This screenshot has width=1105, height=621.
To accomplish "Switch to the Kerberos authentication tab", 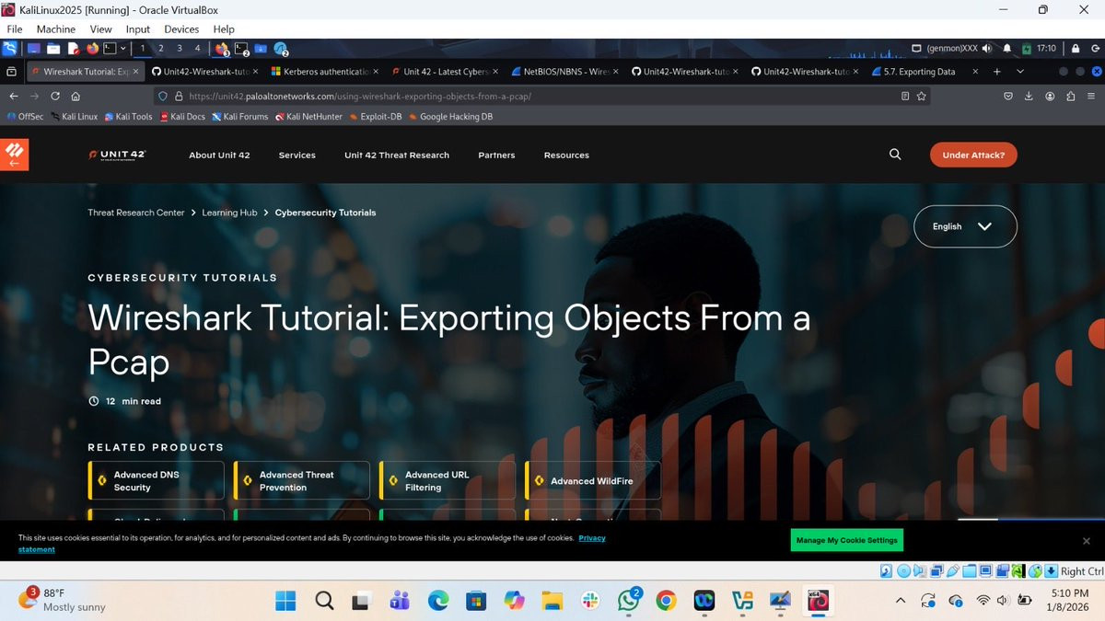I will [325, 71].
